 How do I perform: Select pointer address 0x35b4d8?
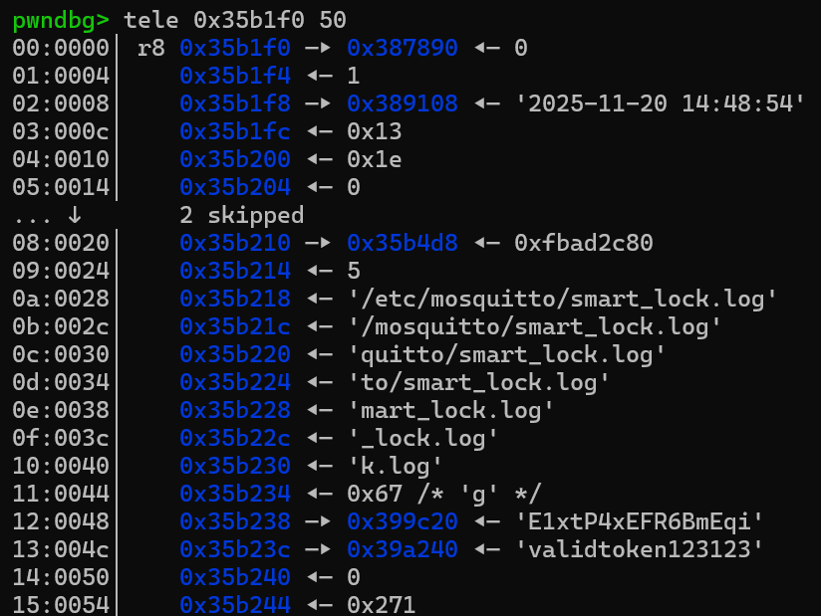point(403,242)
